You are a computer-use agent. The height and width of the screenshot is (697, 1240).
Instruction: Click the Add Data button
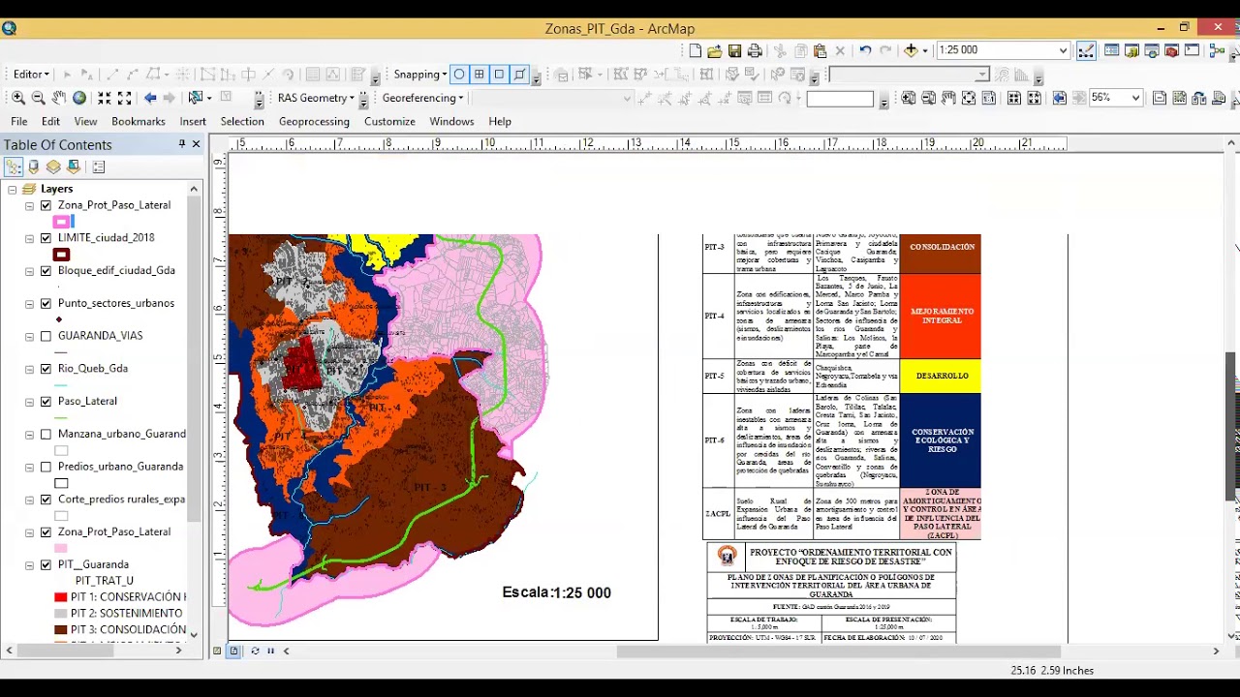point(911,50)
